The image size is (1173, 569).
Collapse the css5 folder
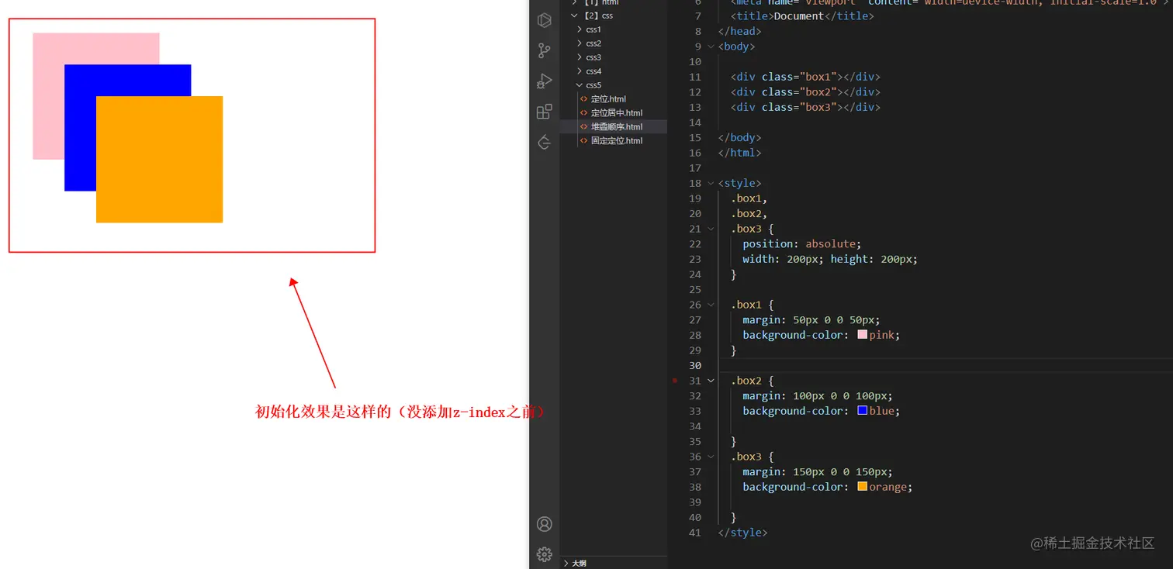[580, 85]
